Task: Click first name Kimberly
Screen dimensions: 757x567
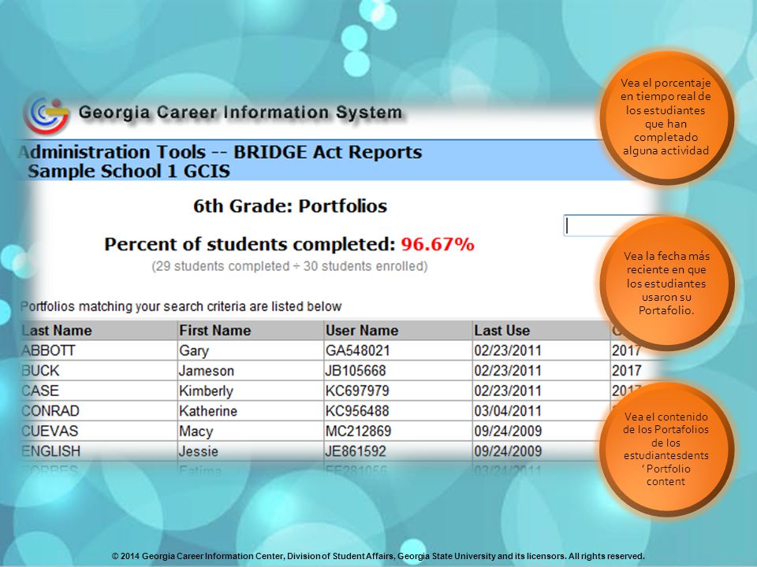Action: (x=206, y=391)
